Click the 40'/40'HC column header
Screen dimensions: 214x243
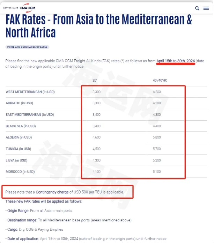(x=160, y=80)
